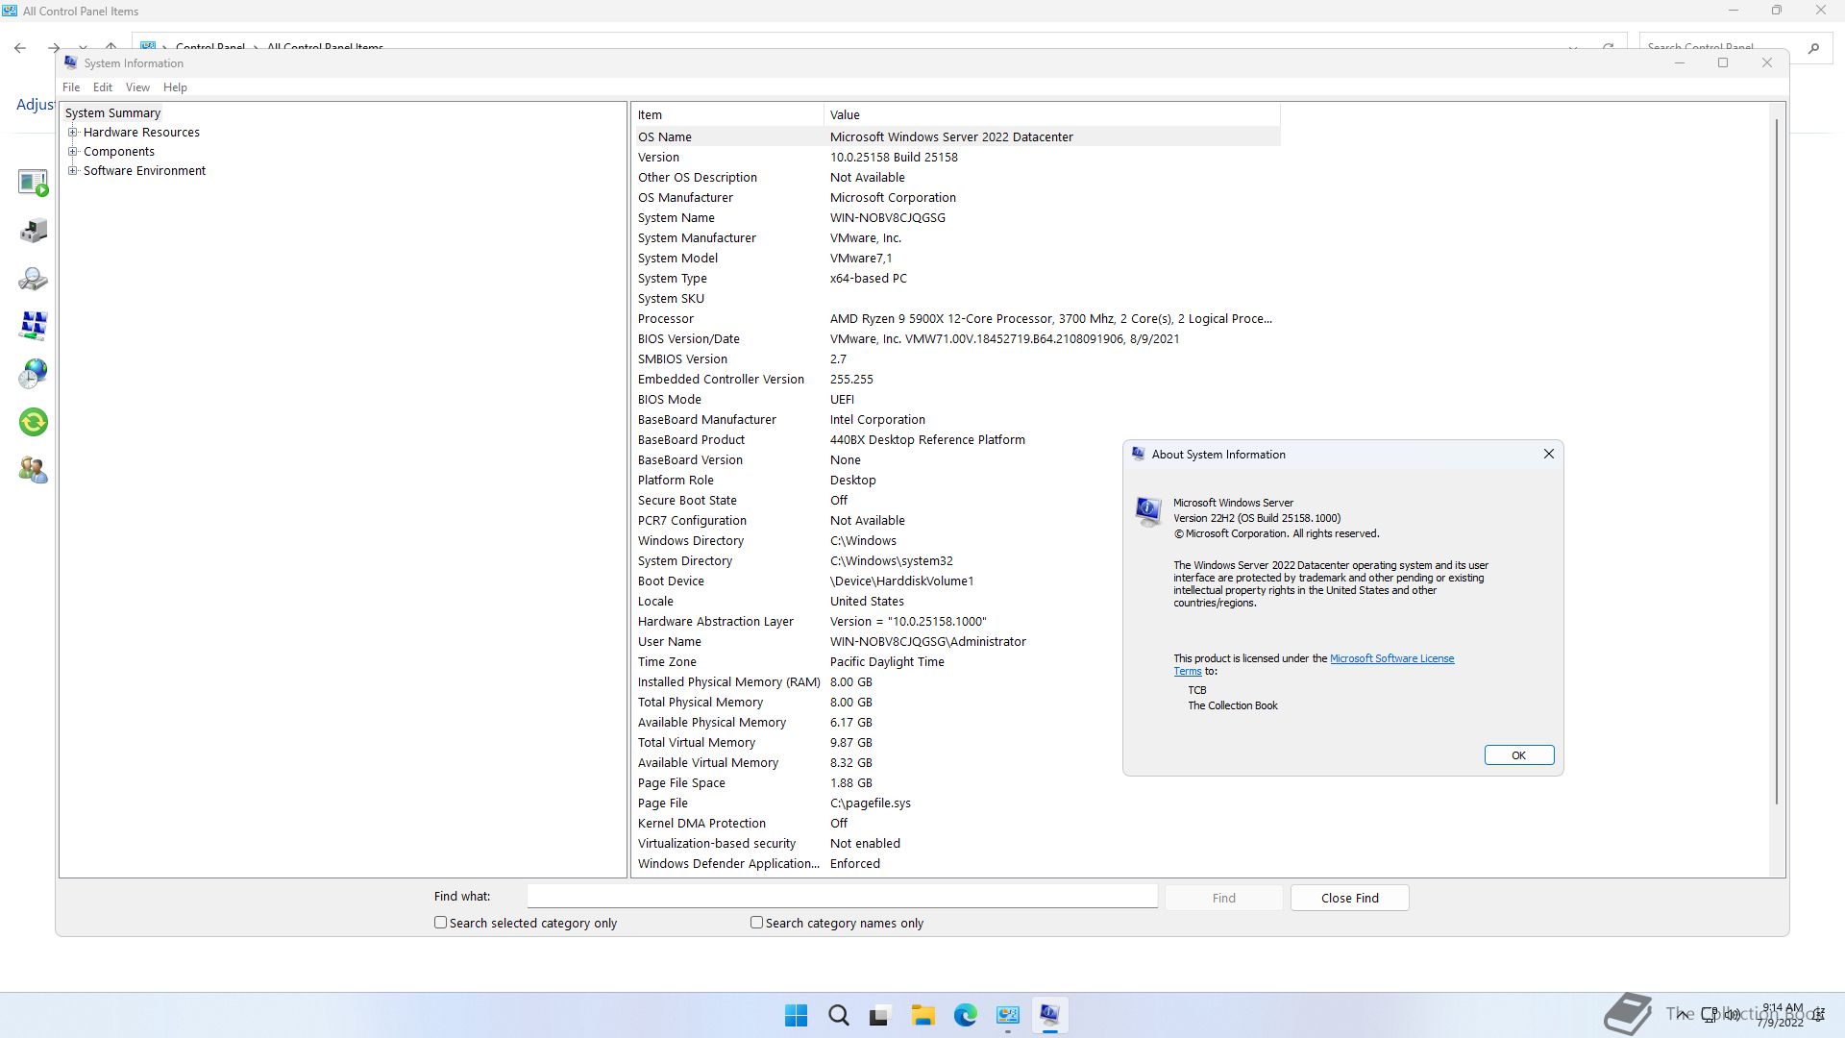Select the 'System Name' item cell
This screenshot has width=1845, height=1038.
676,217
